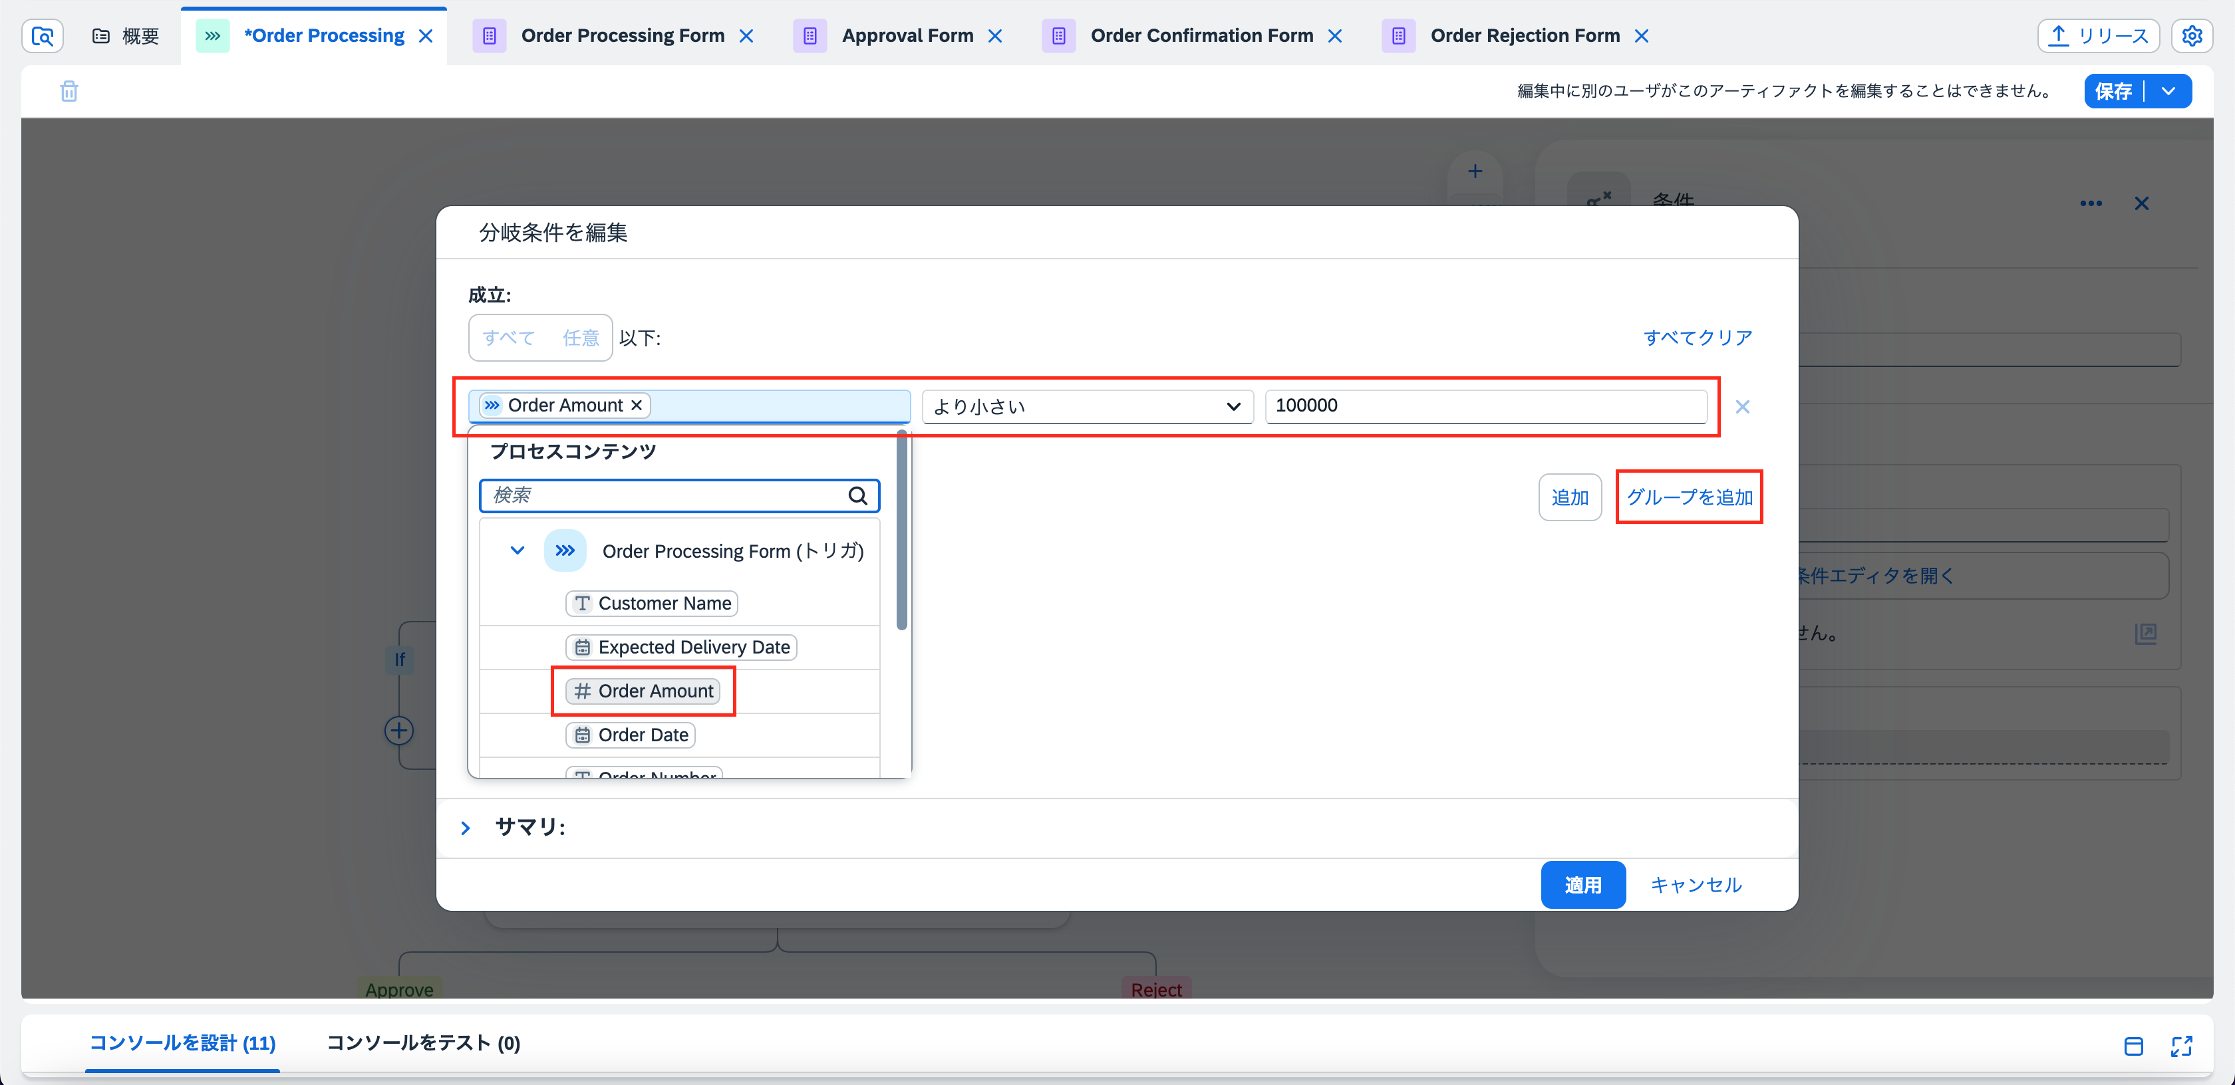Select the 任意 toggle option
The height and width of the screenshot is (1085, 2235).
(581, 337)
